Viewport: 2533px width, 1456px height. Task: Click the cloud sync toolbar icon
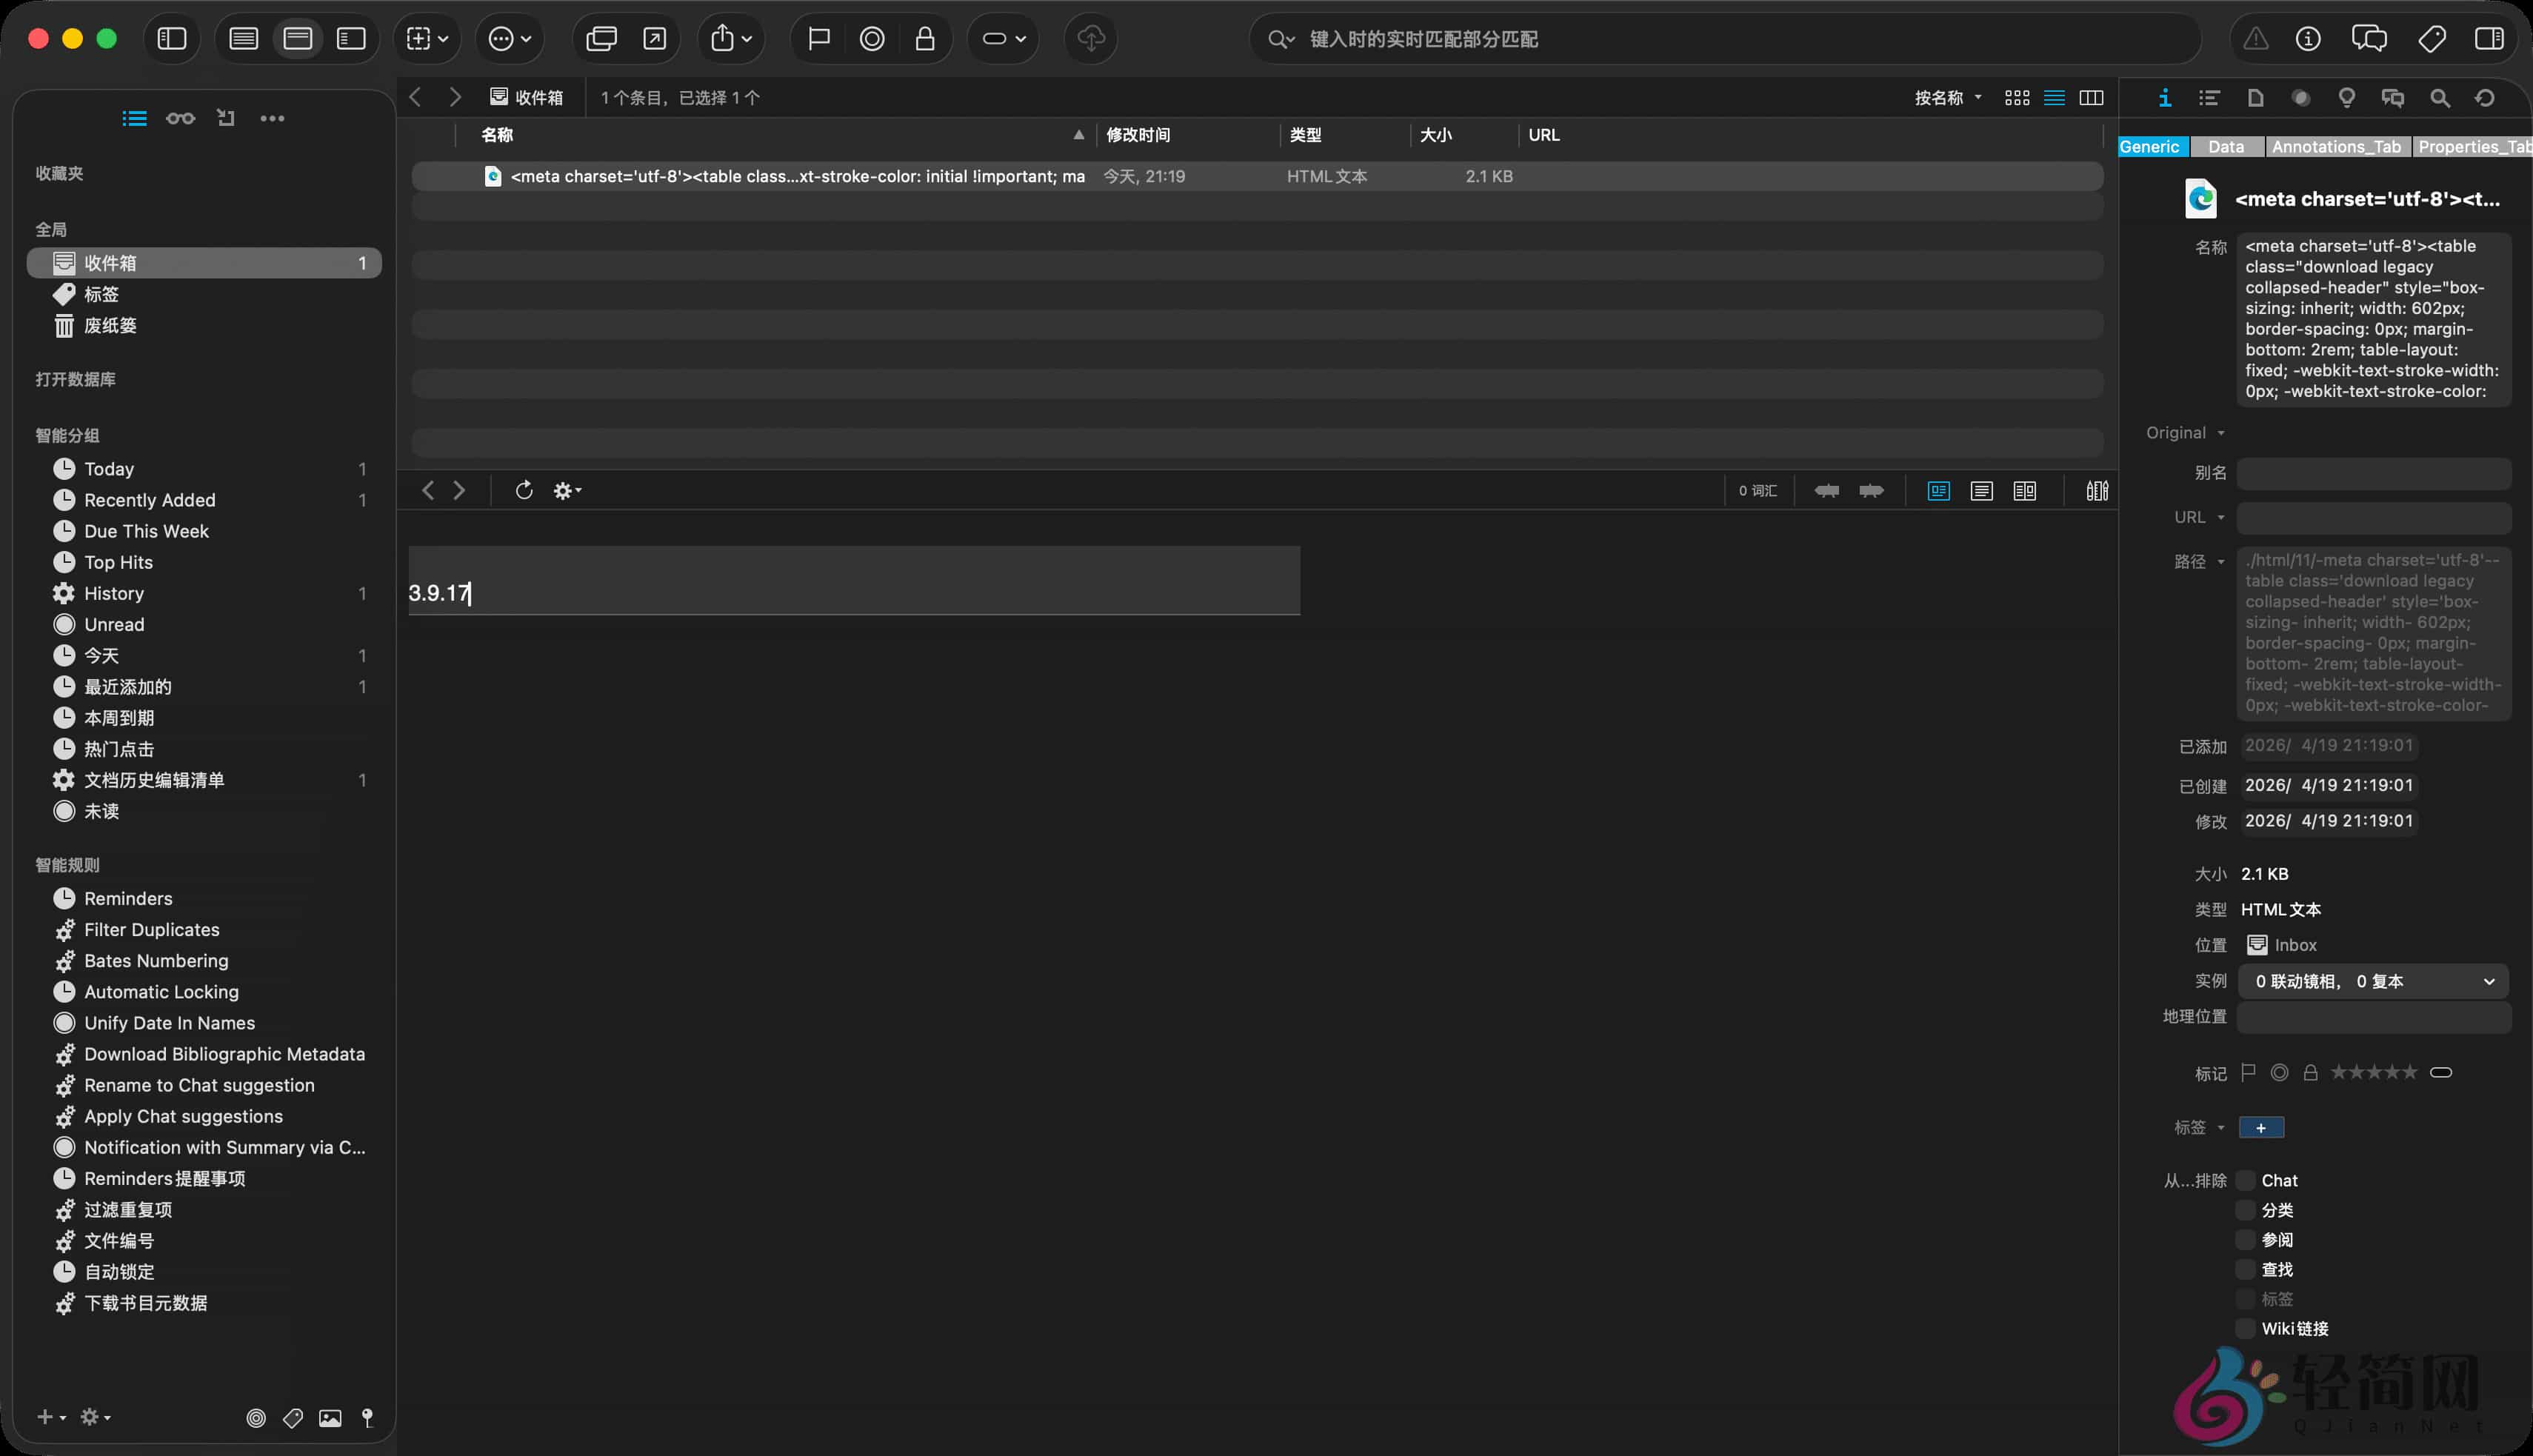click(x=1089, y=39)
